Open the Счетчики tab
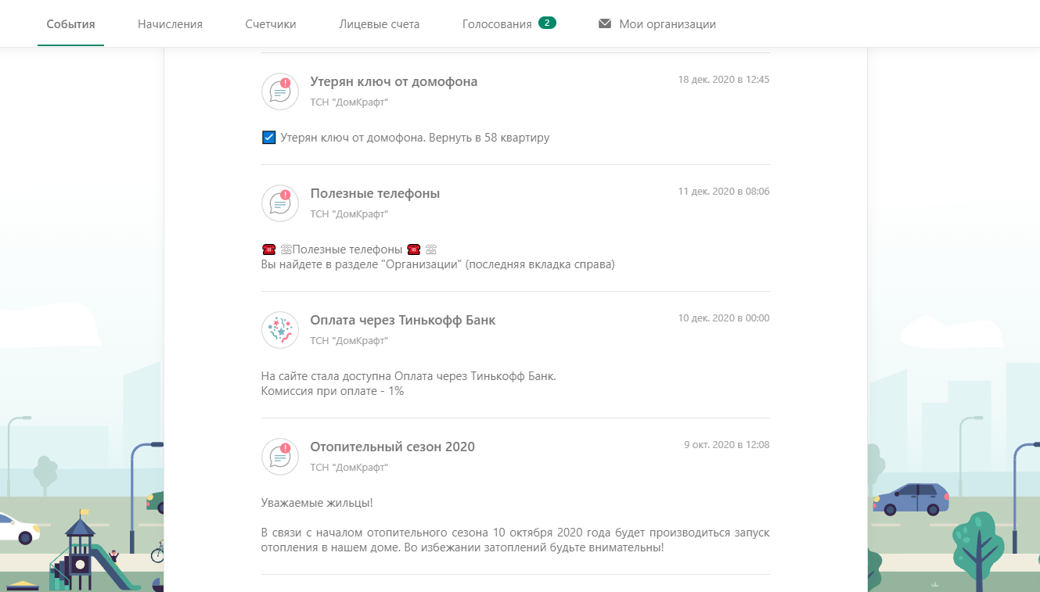This screenshot has height=592, width=1040. [271, 24]
